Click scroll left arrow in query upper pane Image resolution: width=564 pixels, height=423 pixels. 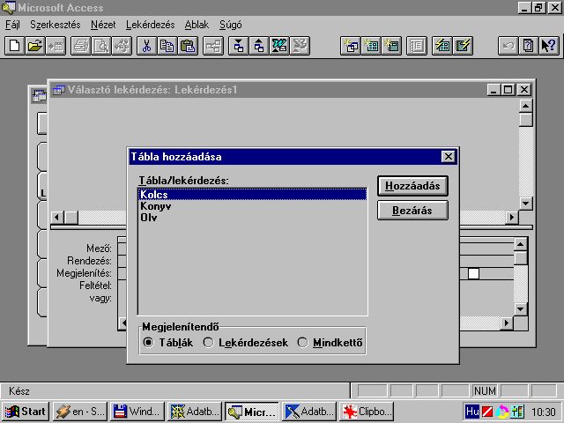coord(57,218)
